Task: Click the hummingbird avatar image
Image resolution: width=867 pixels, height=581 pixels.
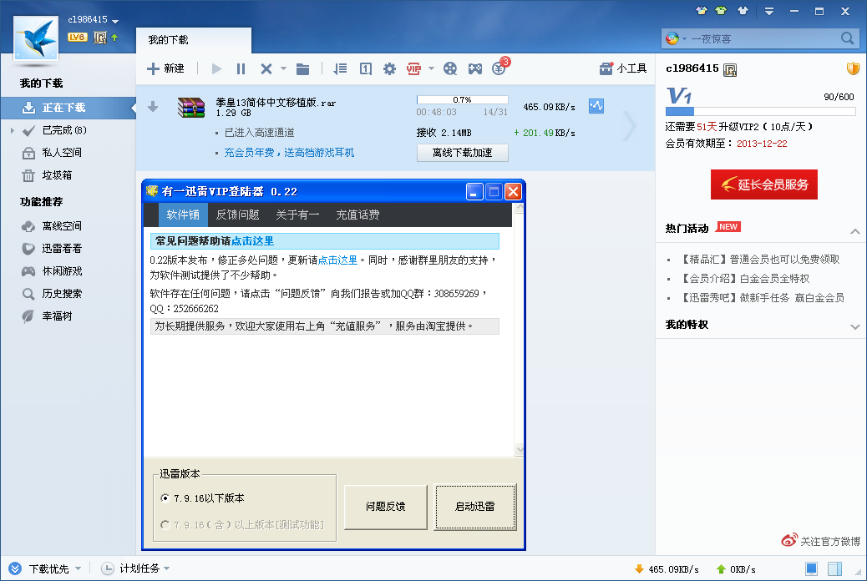Action: (x=36, y=38)
